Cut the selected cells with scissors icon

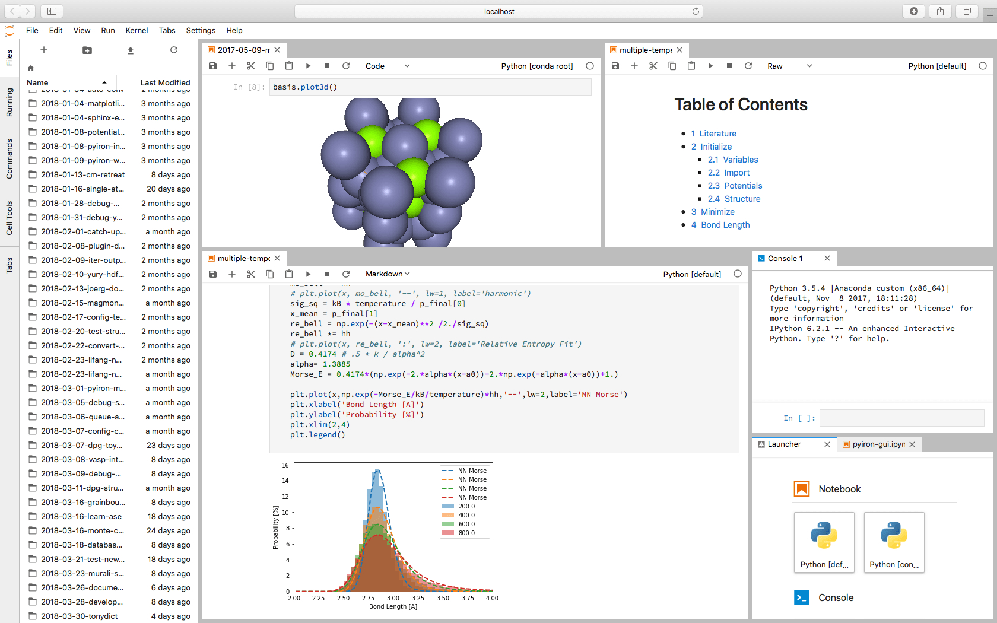pos(250,66)
